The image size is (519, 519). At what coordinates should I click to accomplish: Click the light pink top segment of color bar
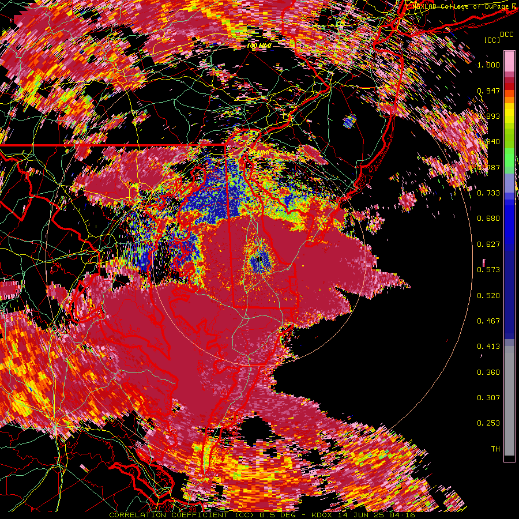pyautogui.click(x=509, y=61)
